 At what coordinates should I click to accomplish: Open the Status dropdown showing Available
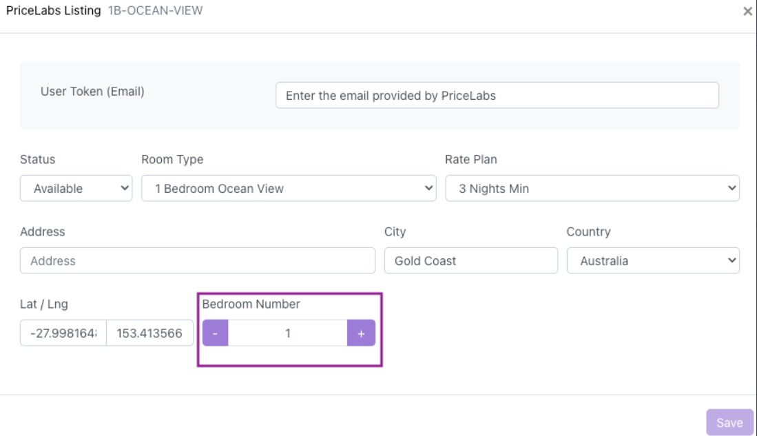click(x=76, y=188)
